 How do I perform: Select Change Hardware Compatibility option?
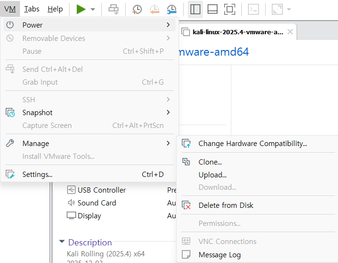click(x=257, y=144)
